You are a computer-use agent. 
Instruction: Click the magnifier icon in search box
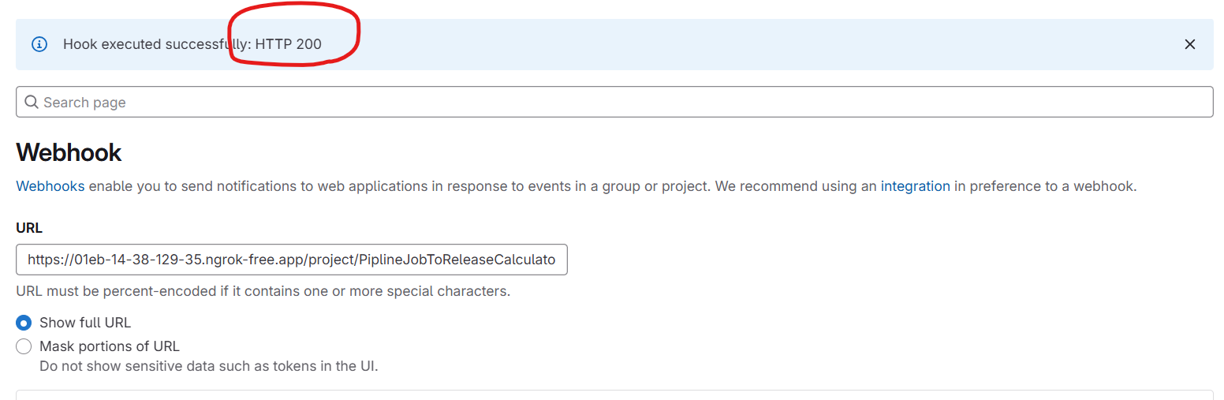click(x=32, y=102)
